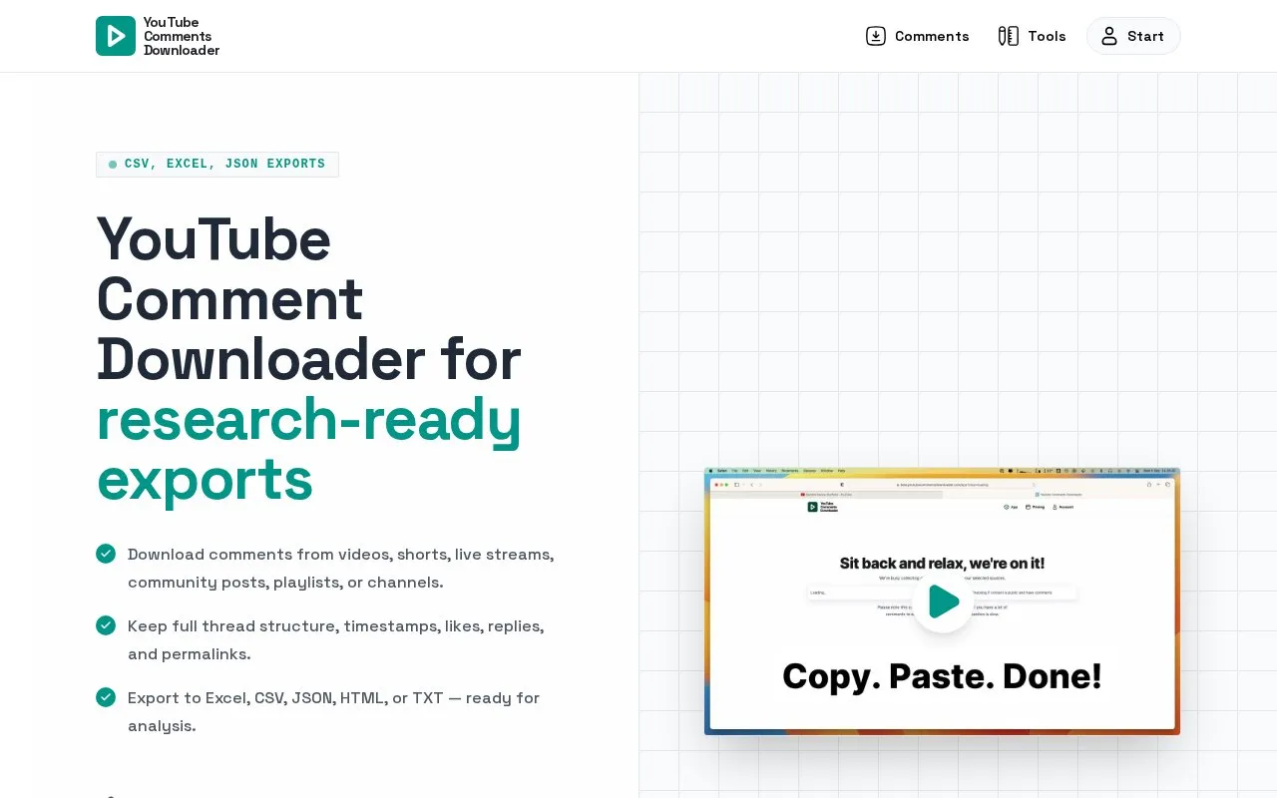The height and width of the screenshot is (798, 1277).
Task: Open the Tools menu in the navigation bar
Action: 1033,36
